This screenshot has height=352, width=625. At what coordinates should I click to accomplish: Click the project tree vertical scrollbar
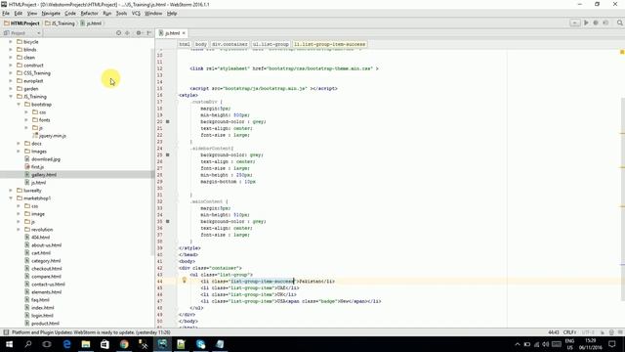pos(152,152)
